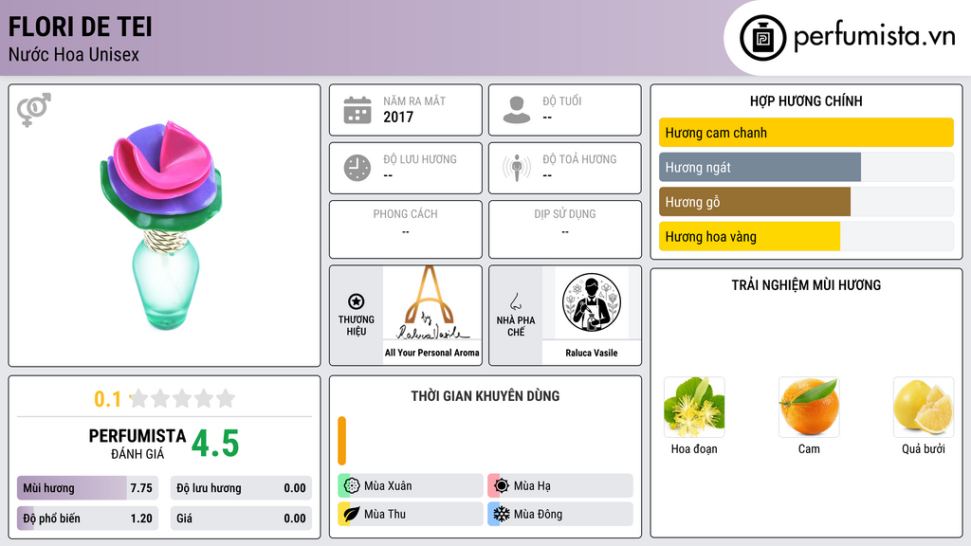Click the All Your Personal Aroma label
Screen dimensions: 971x546
point(432,353)
